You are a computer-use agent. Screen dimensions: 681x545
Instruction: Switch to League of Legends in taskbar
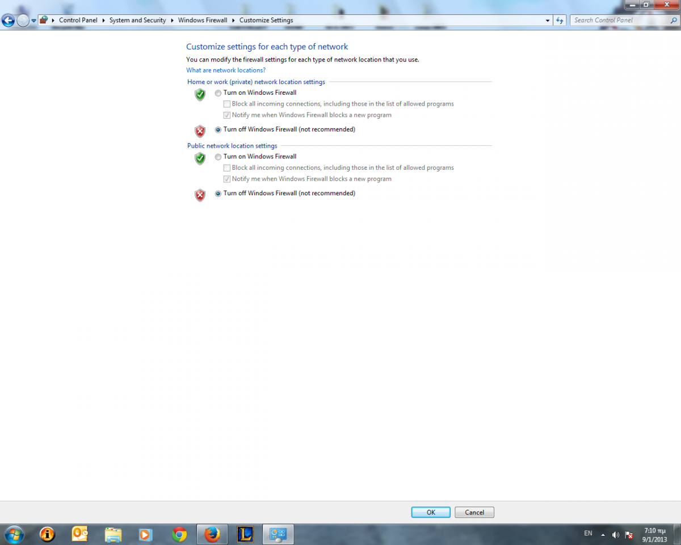tap(245, 534)
